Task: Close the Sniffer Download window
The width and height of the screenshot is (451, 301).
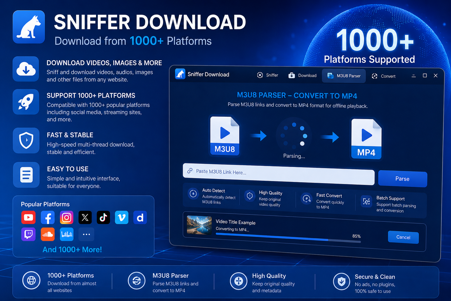Action: tap(436, 76)
